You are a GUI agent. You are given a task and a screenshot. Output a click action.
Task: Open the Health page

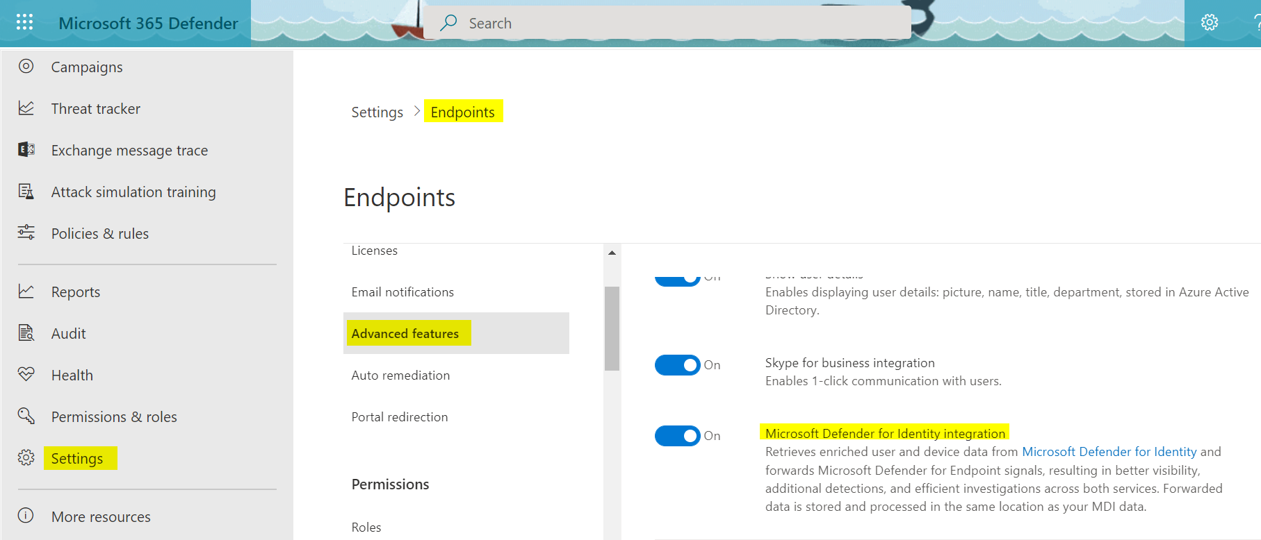[72, 376]
